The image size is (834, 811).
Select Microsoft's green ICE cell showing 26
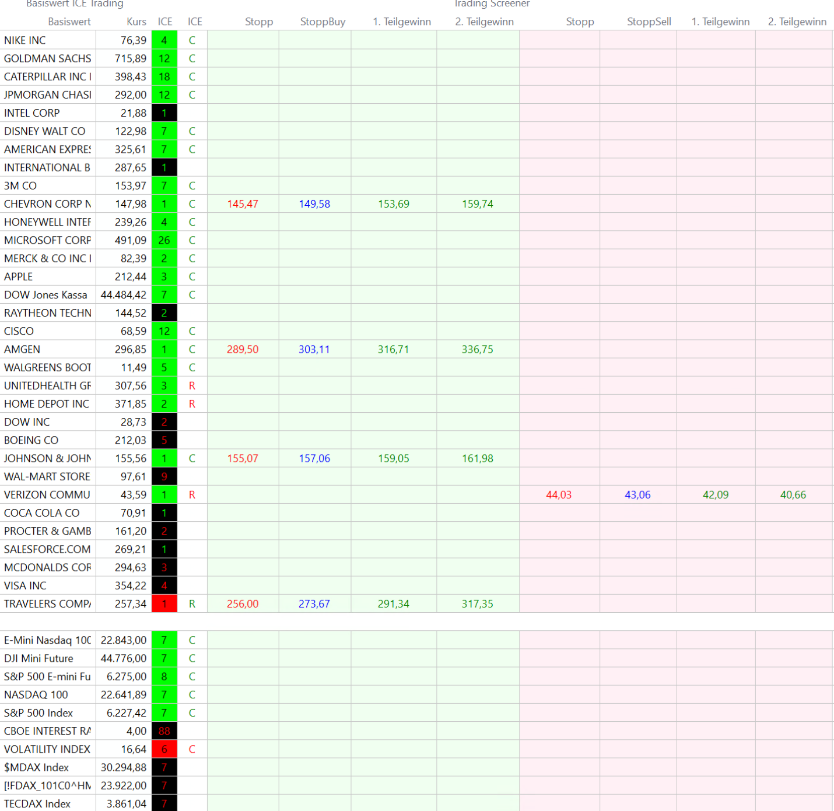164,240
